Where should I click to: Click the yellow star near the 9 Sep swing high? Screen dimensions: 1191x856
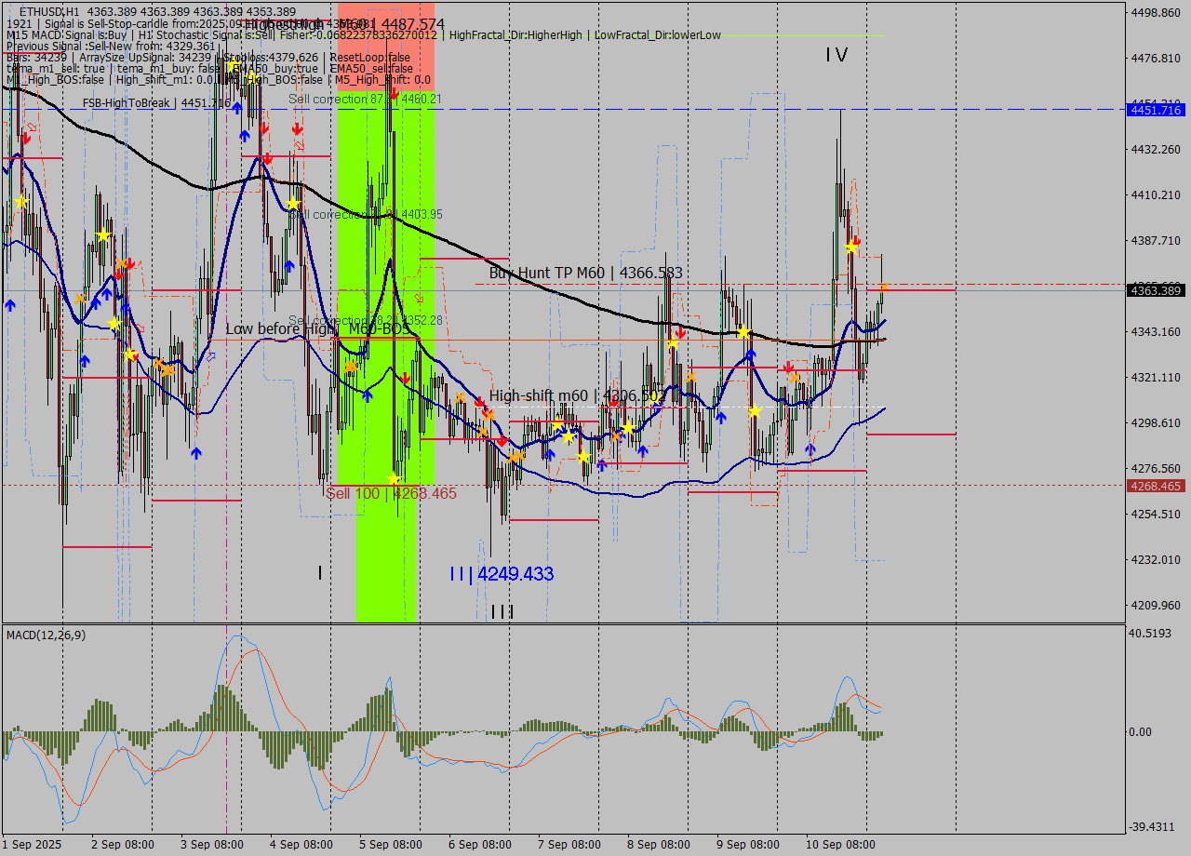pos(743,331)
